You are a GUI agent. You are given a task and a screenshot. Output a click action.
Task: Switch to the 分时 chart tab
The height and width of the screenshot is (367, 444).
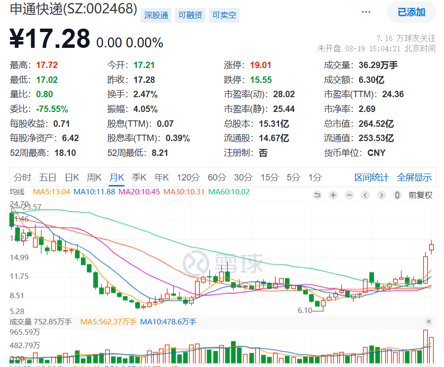(22, 178)
